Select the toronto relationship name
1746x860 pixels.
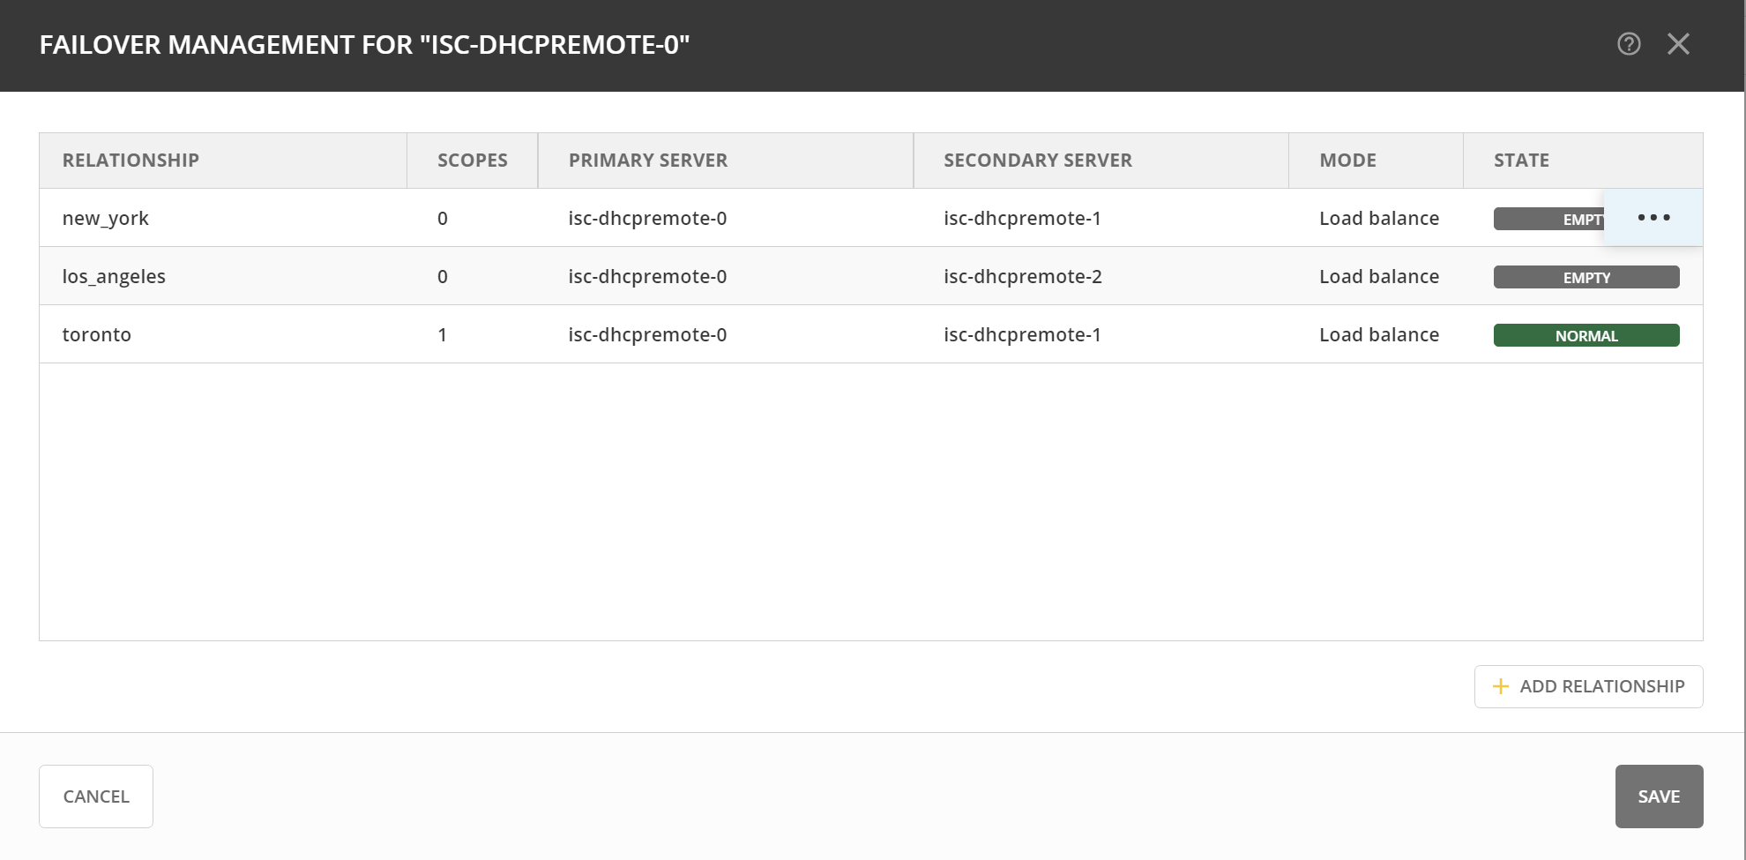(96, 334)
